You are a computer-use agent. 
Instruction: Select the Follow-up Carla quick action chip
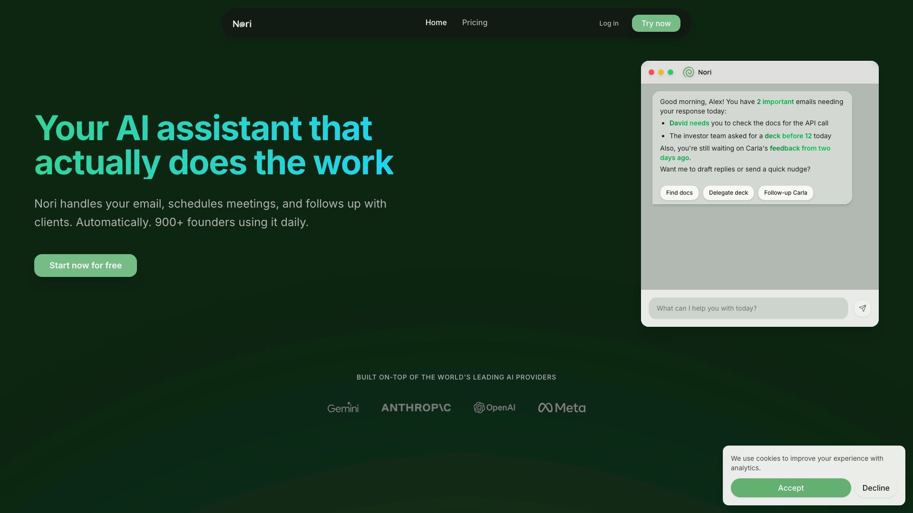[x=785, y=193]
